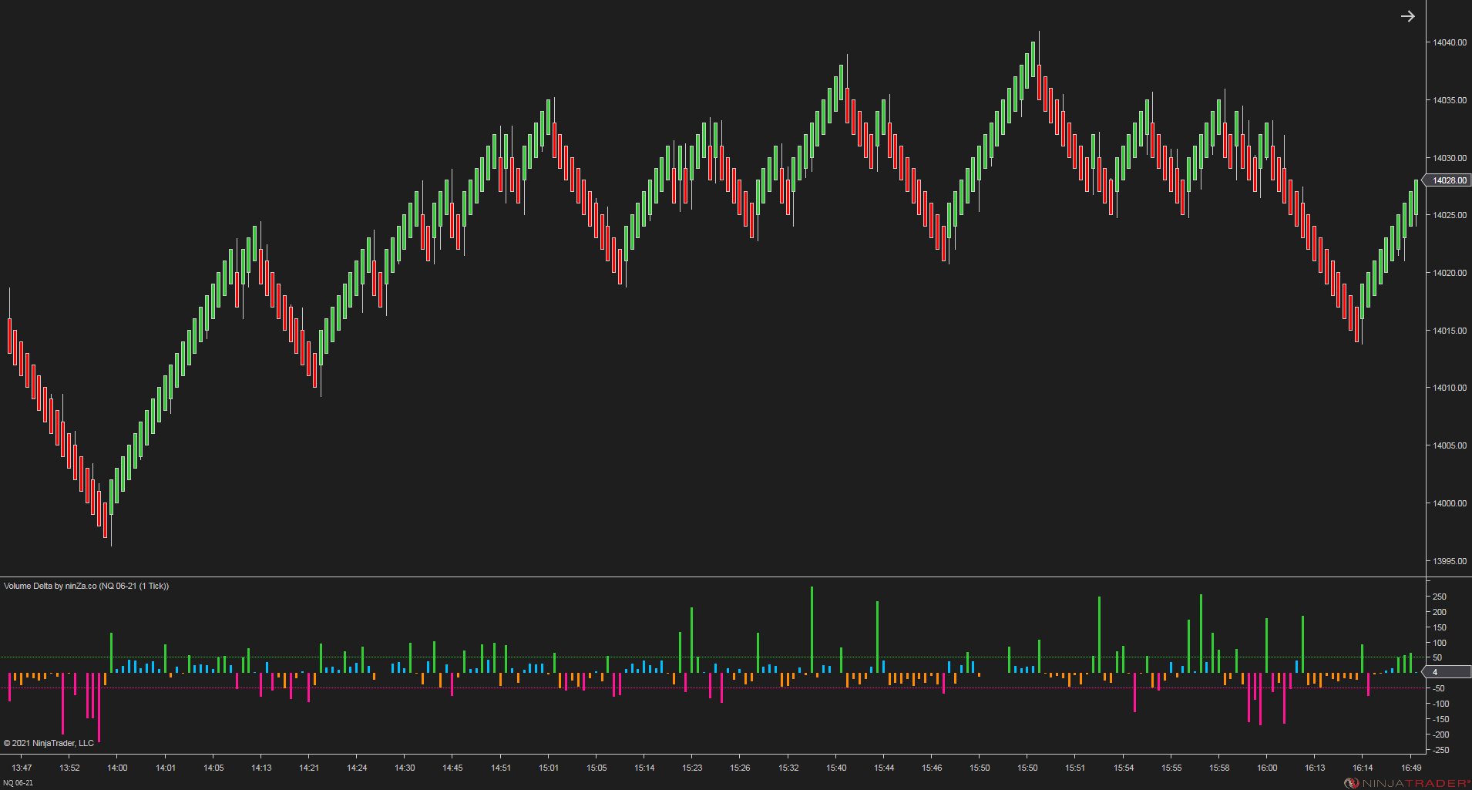
Task: Click the ninZa.co text in indicator title
Action: coord(79,586)
